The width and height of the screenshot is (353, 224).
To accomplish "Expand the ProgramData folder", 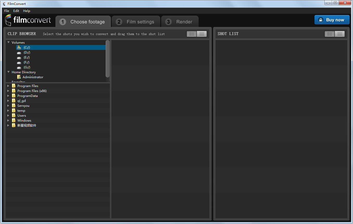I will [8, 96].
